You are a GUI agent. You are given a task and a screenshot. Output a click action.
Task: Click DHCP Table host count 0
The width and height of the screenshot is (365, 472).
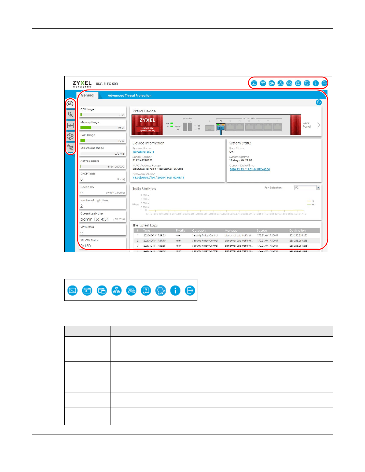pyautogui.click(x=82, y=179)
